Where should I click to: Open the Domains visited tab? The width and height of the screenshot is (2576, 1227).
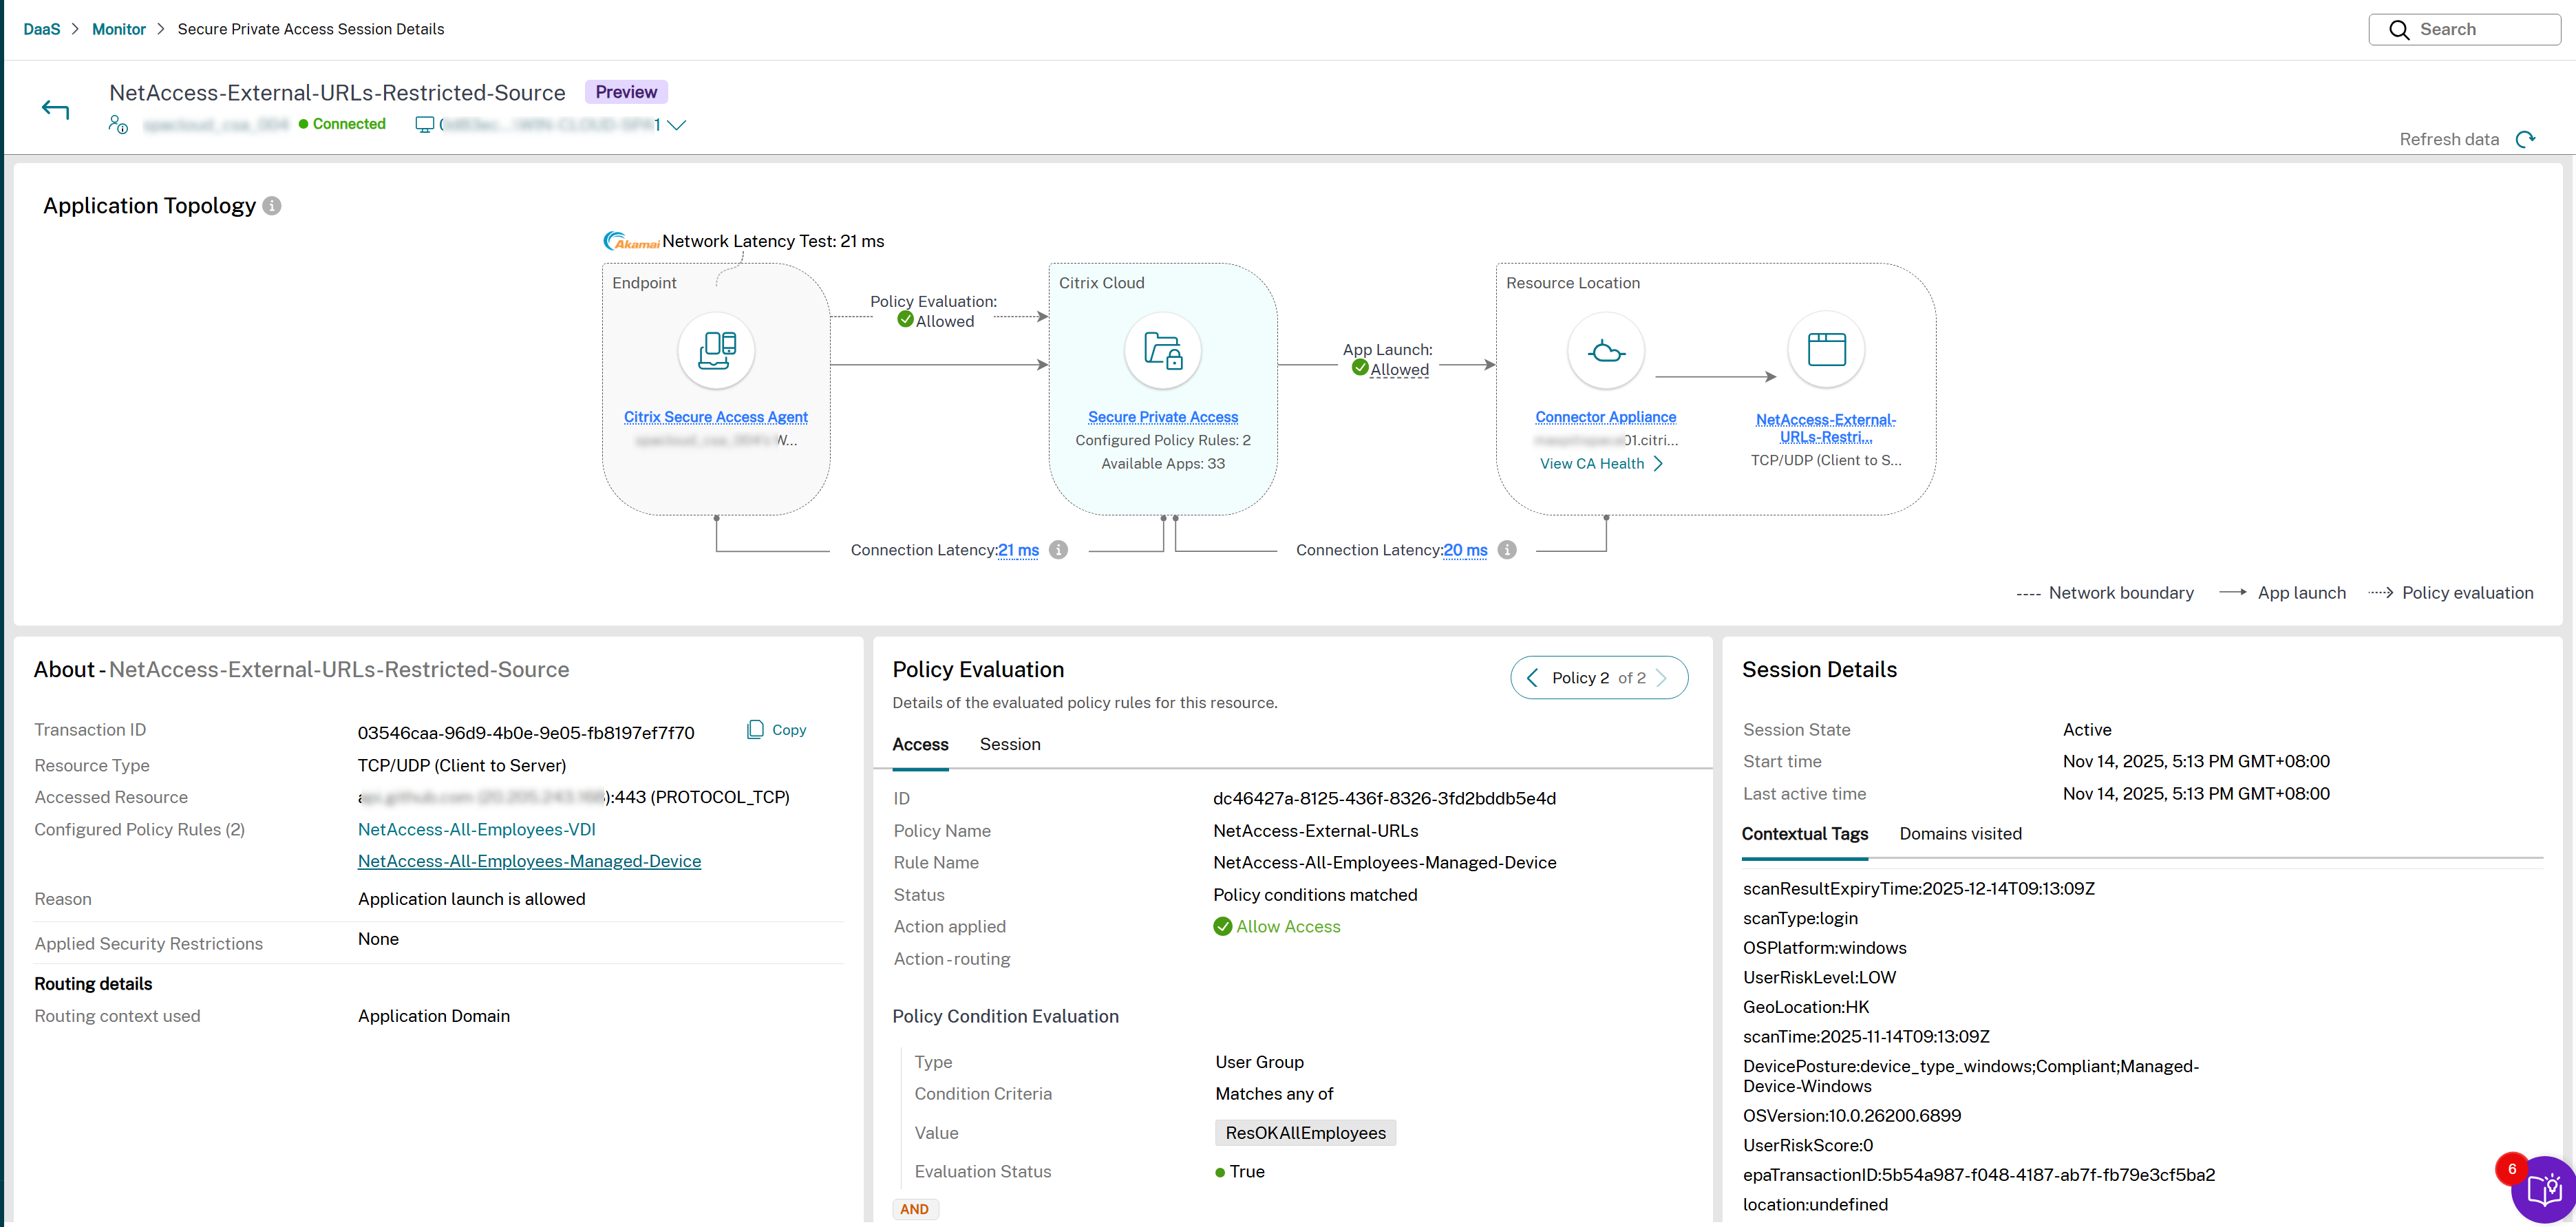(x=1960, y=834)
